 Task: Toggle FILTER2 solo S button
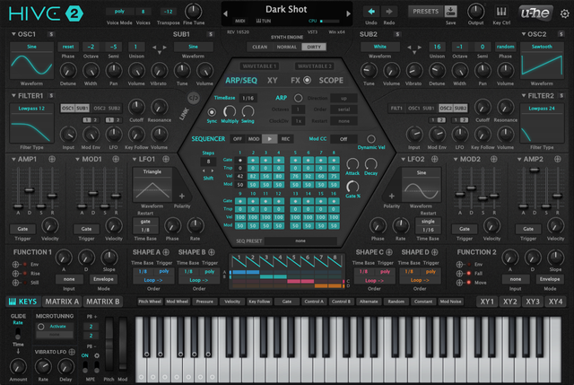click(x=561, y=96)
